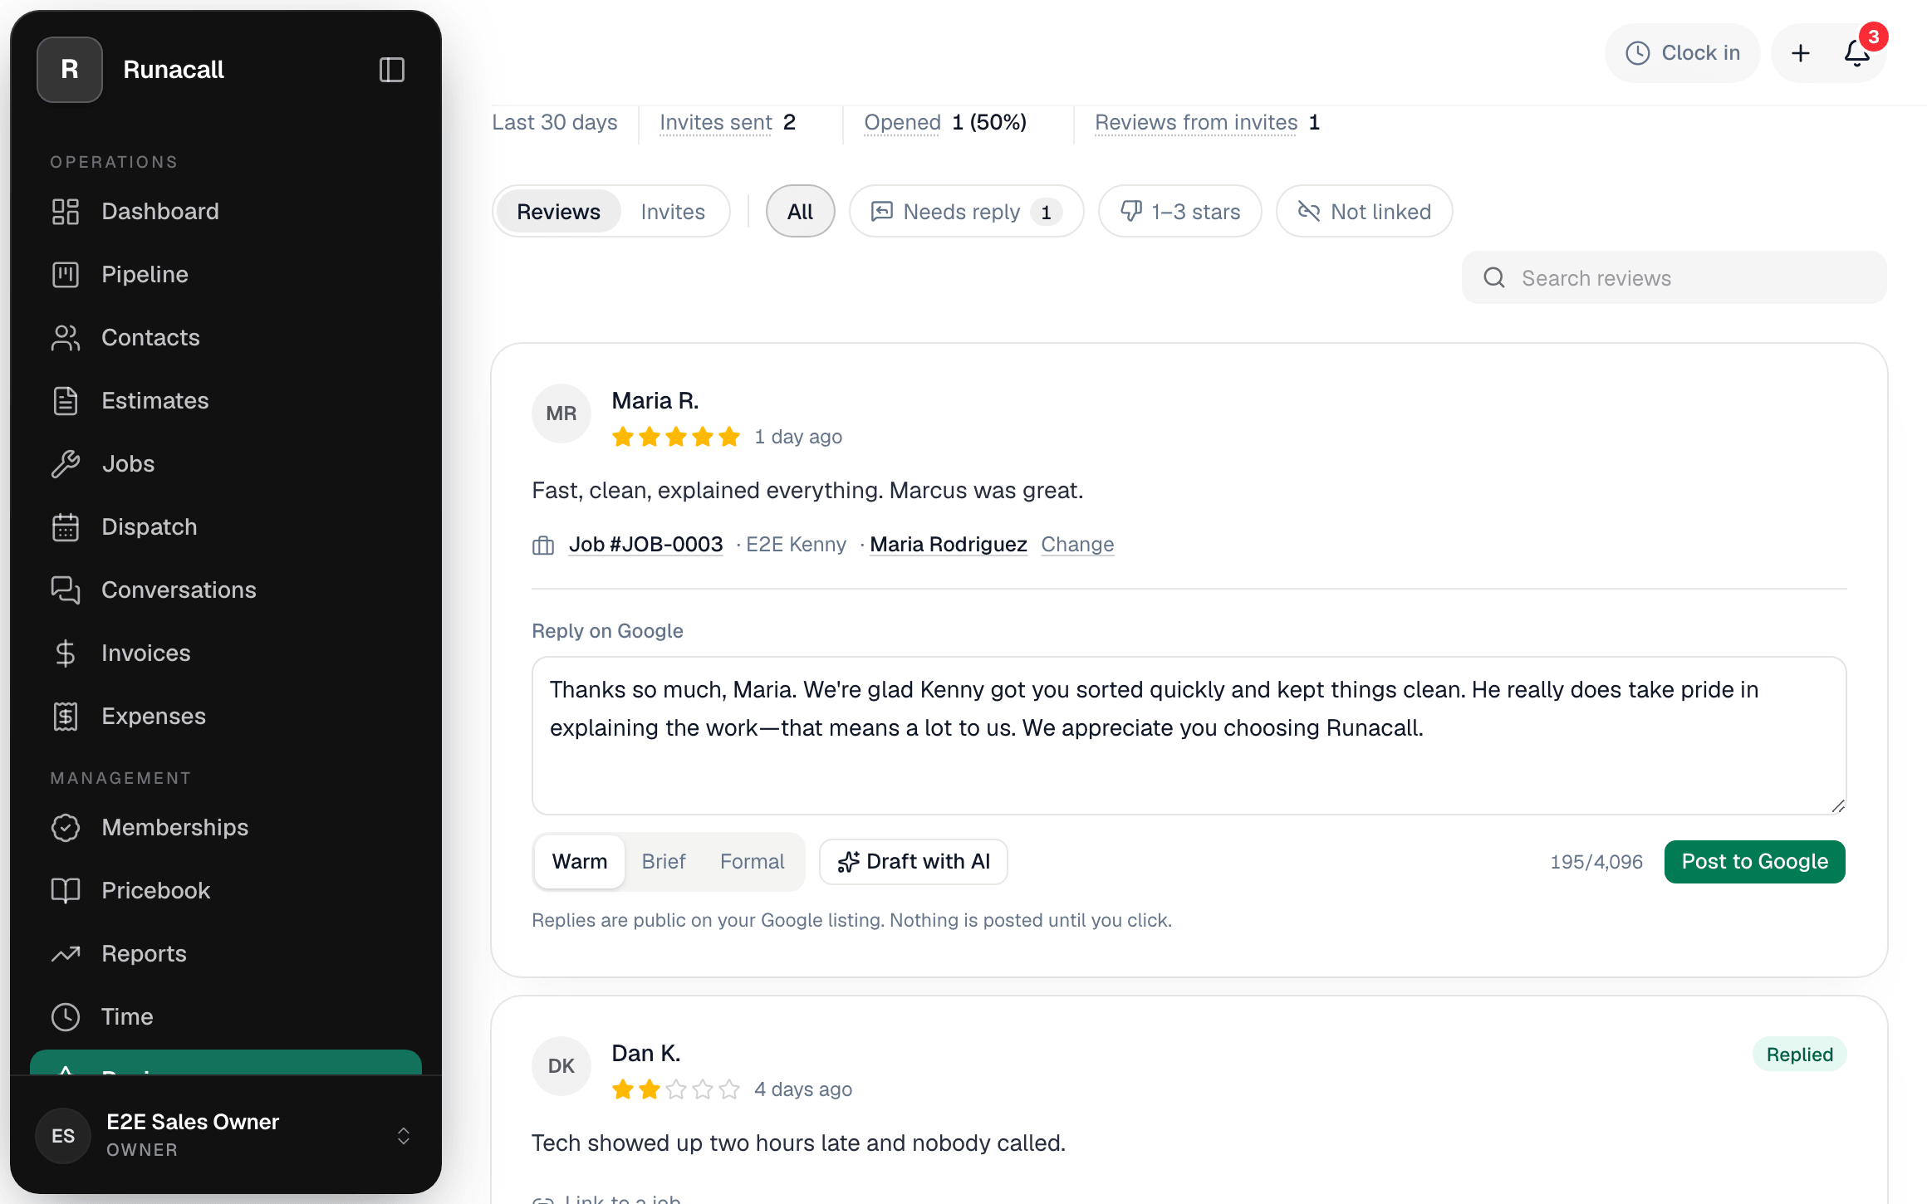Go to Contacts
This screenshot has width=1927, height=1204.
[225, 337]
